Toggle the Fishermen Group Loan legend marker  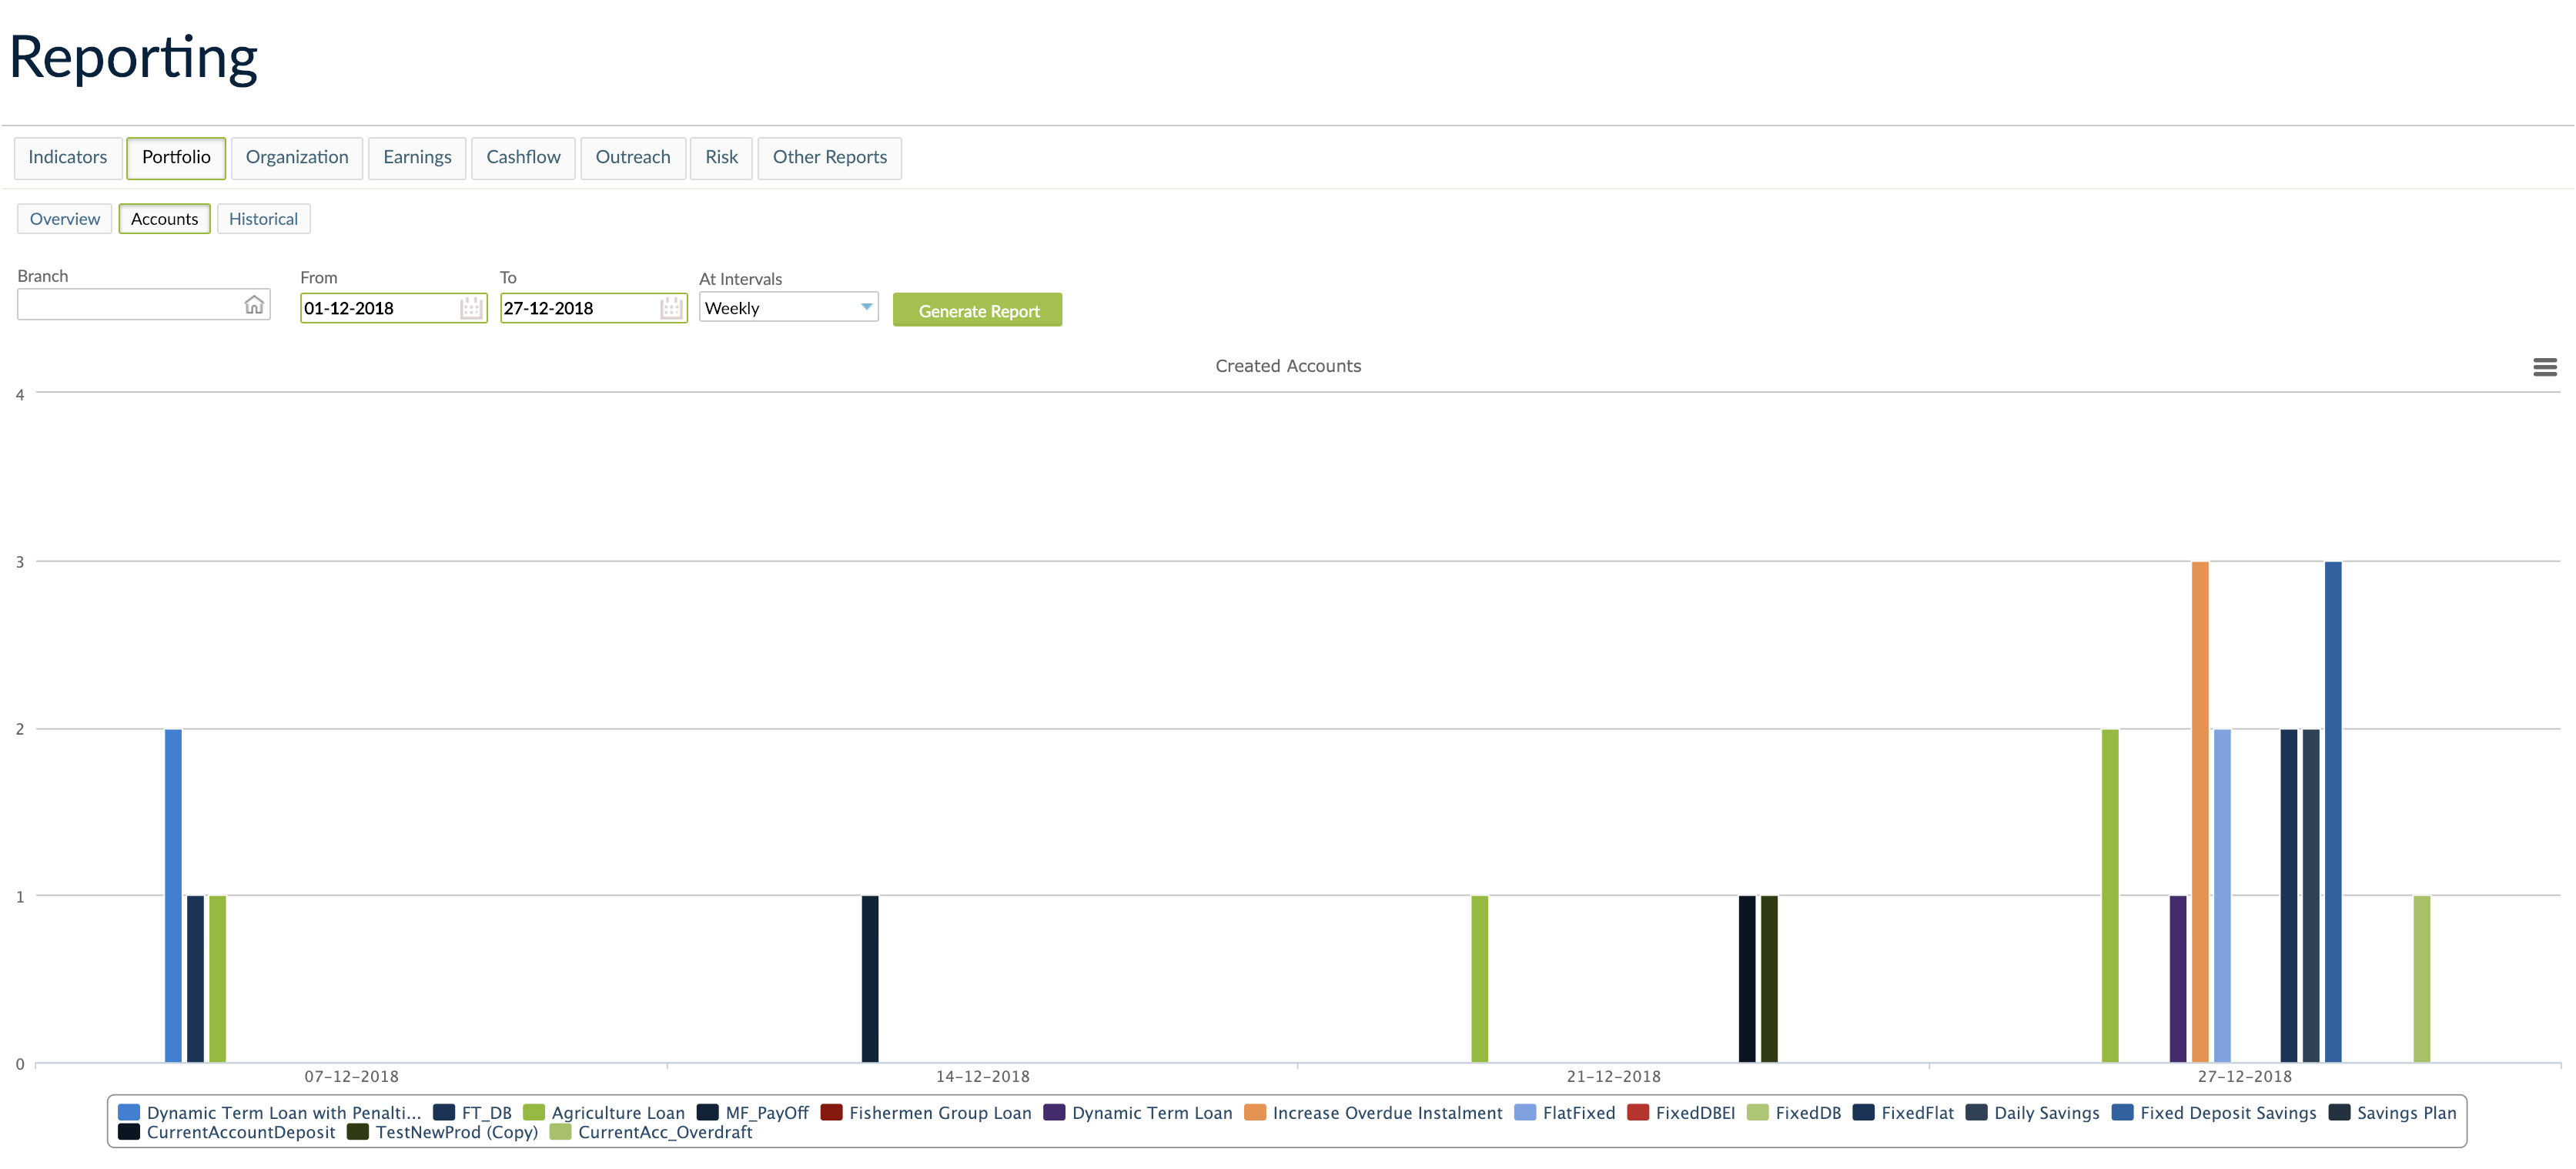tap(831, 1112)
